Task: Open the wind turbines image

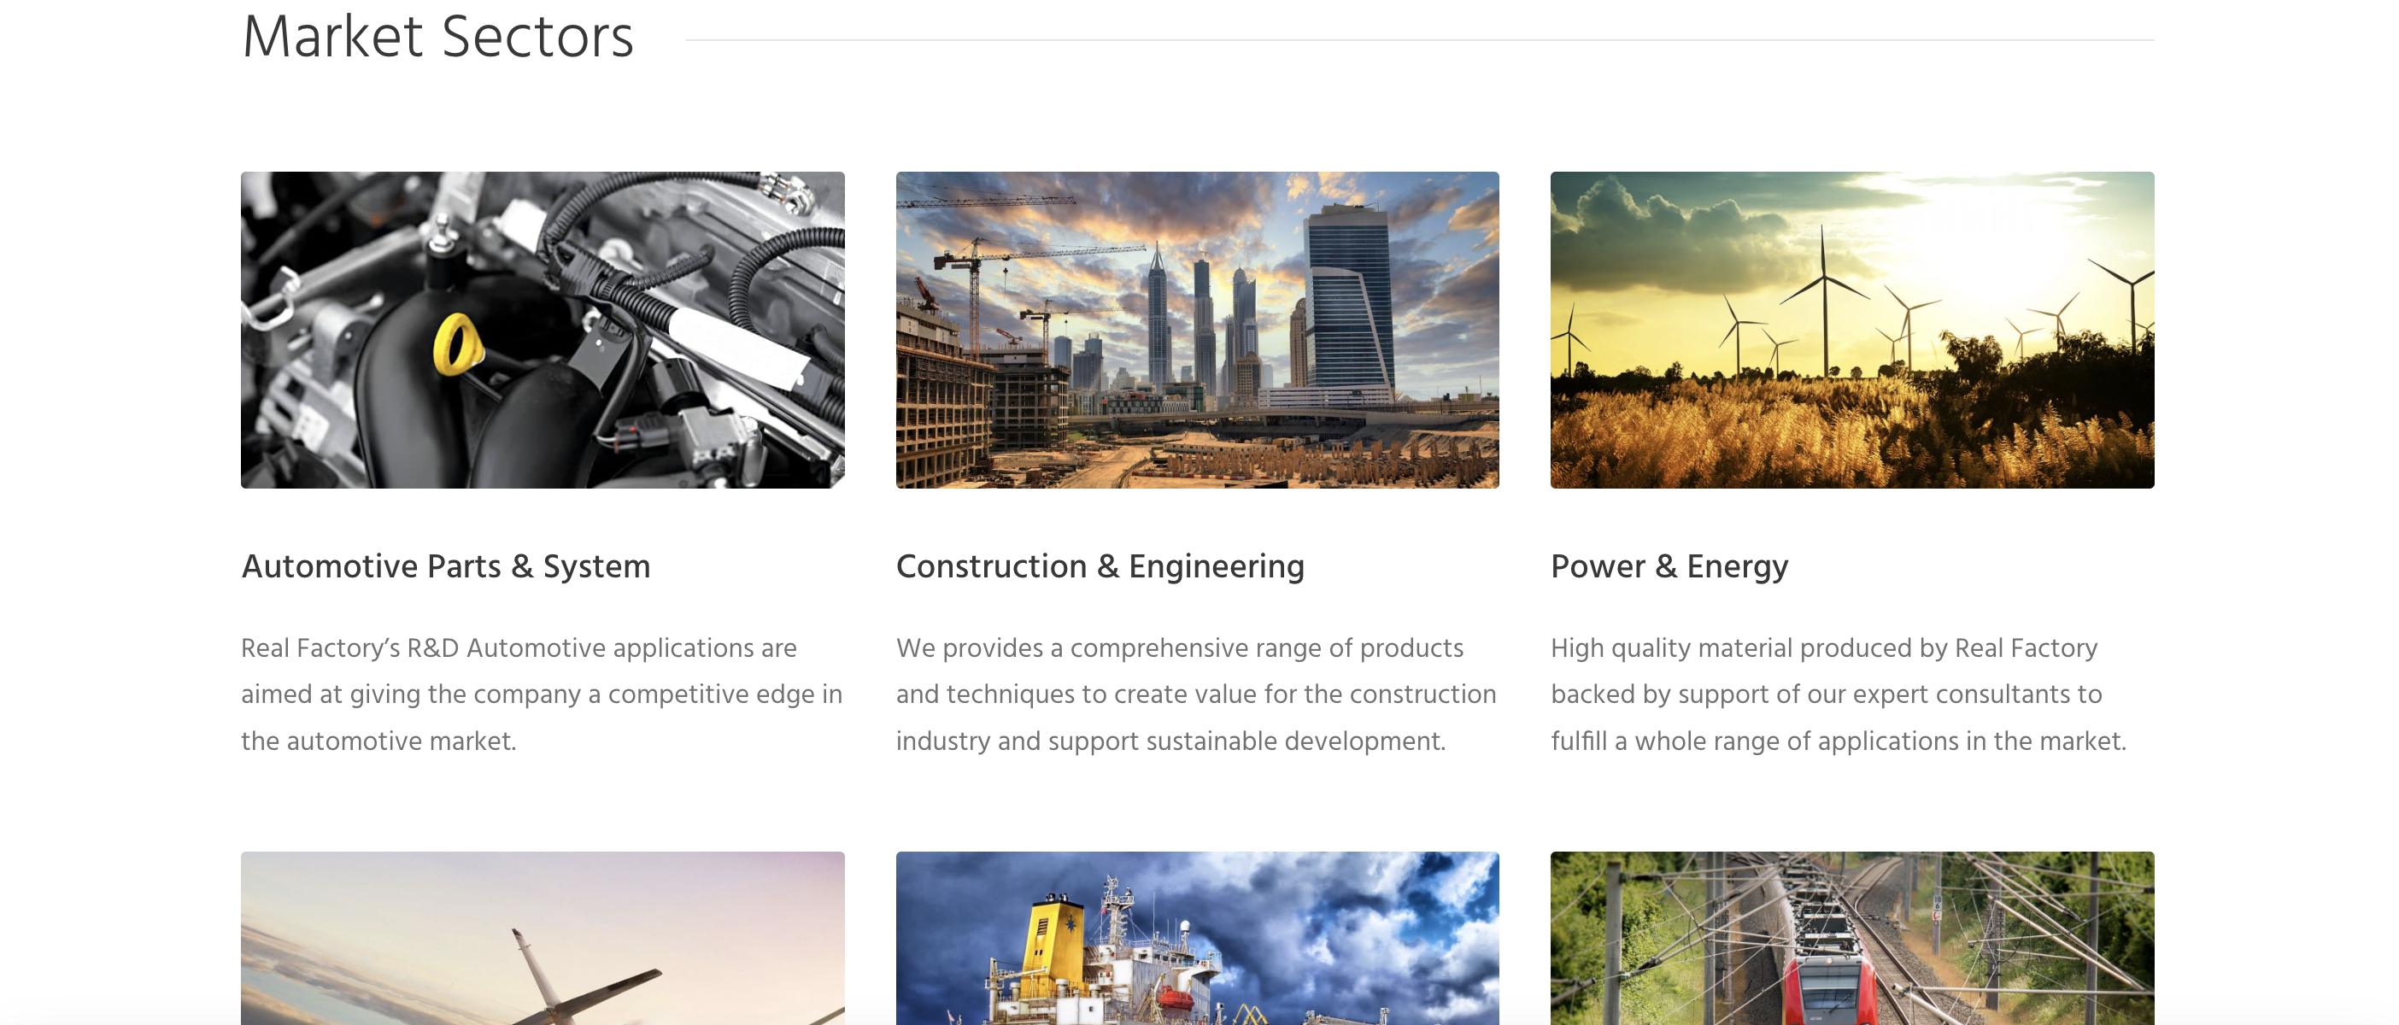Action: [1851, 330]
